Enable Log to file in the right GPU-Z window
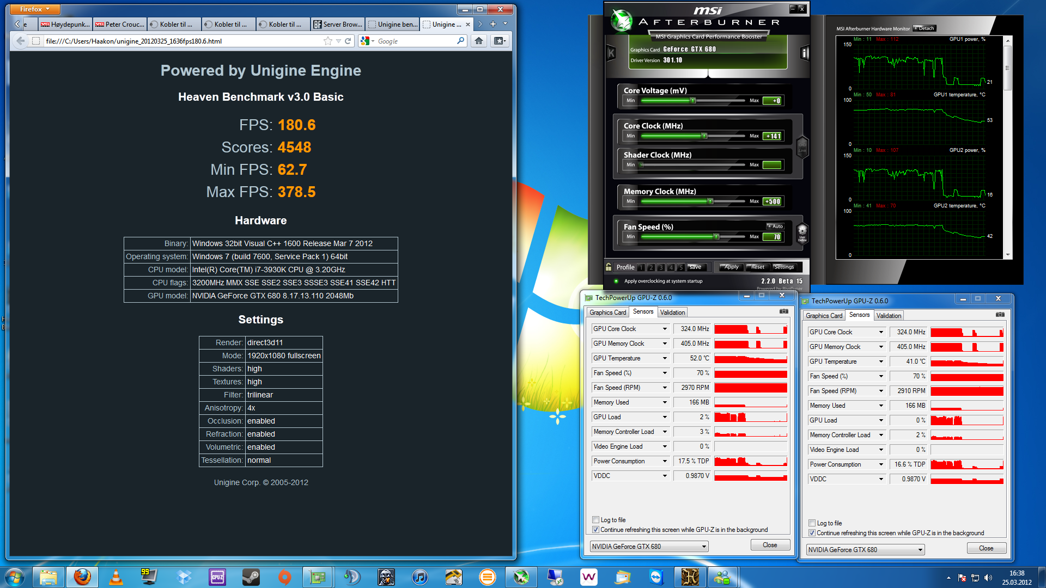1046x588 pixels. pyautogui.click(x=812, y=523)
